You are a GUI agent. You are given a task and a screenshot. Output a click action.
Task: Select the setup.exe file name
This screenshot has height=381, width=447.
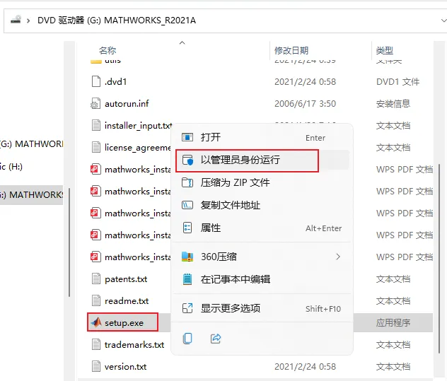tap(124, 323)
